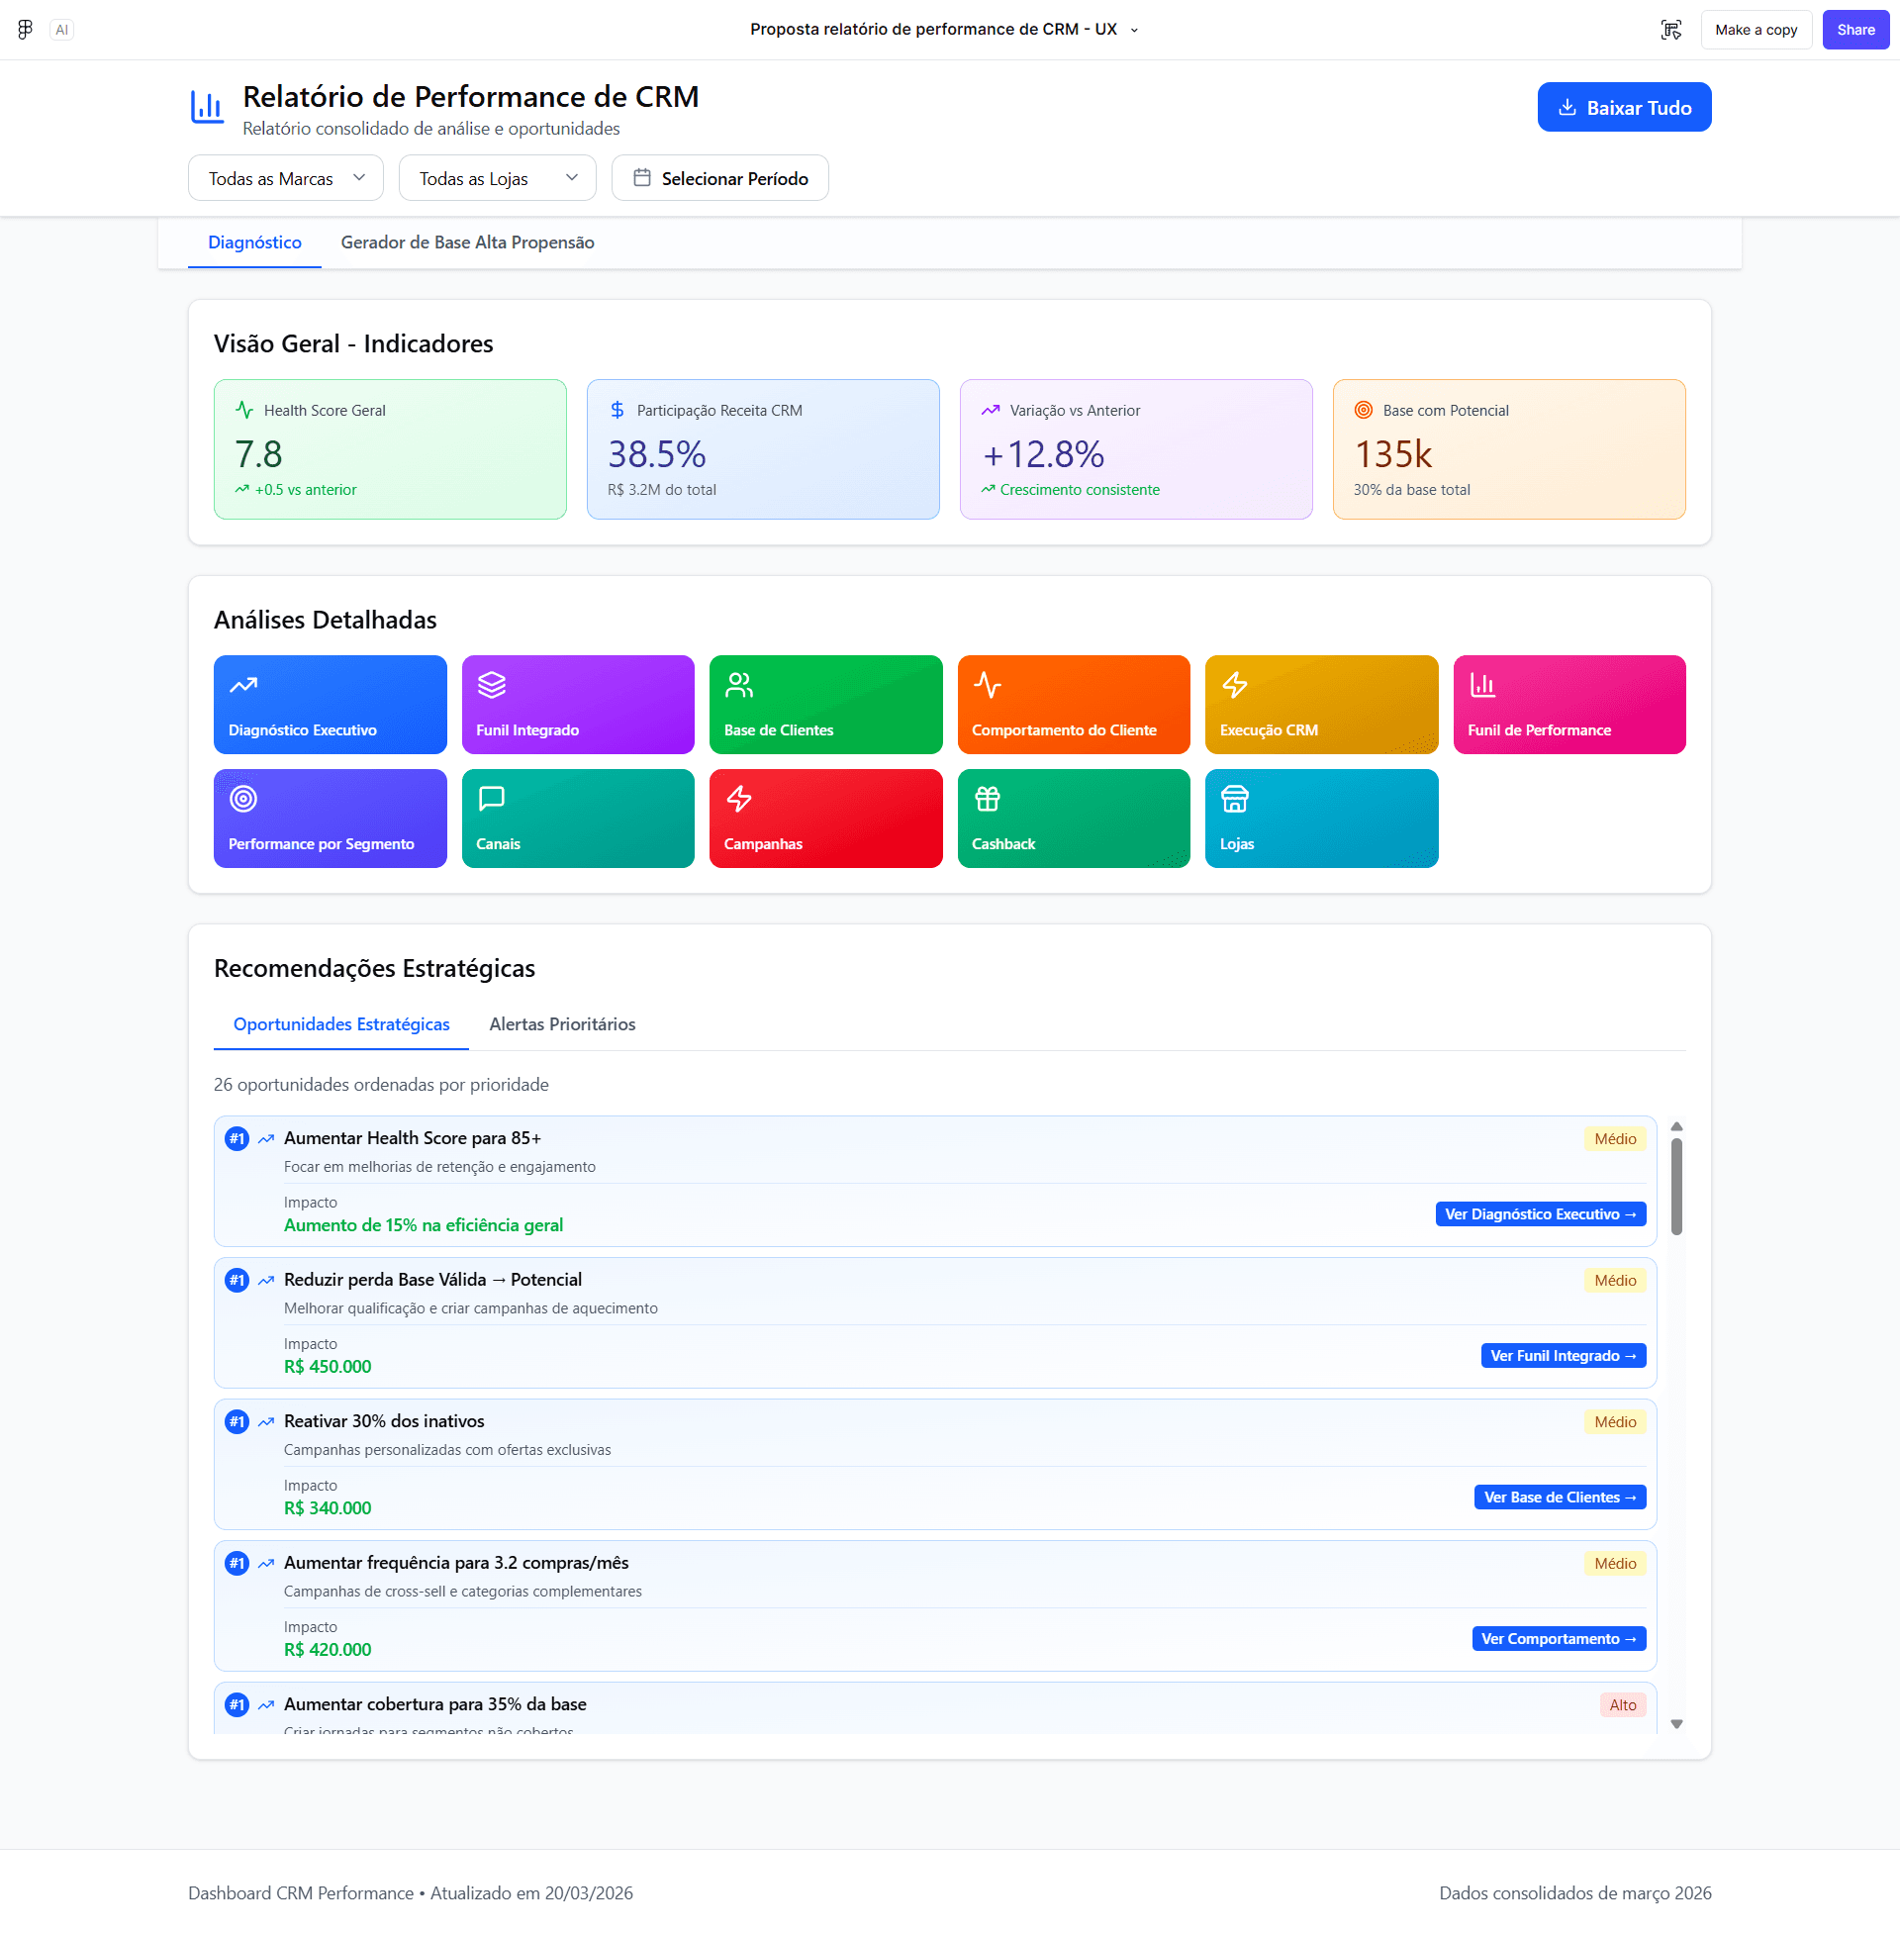Click the Make a copy button
The height and width of the screenshot is (1934, 1900).
[1756, 30]
